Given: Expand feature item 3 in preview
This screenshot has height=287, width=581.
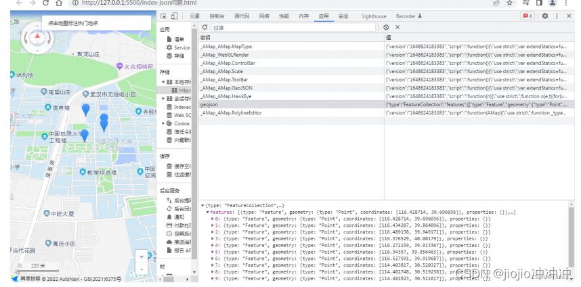Looking at the screenshot, I should point(213,239).
